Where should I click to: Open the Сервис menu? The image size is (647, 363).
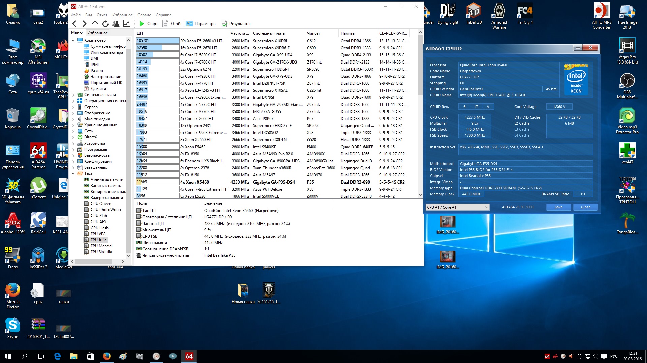(144, 15)
